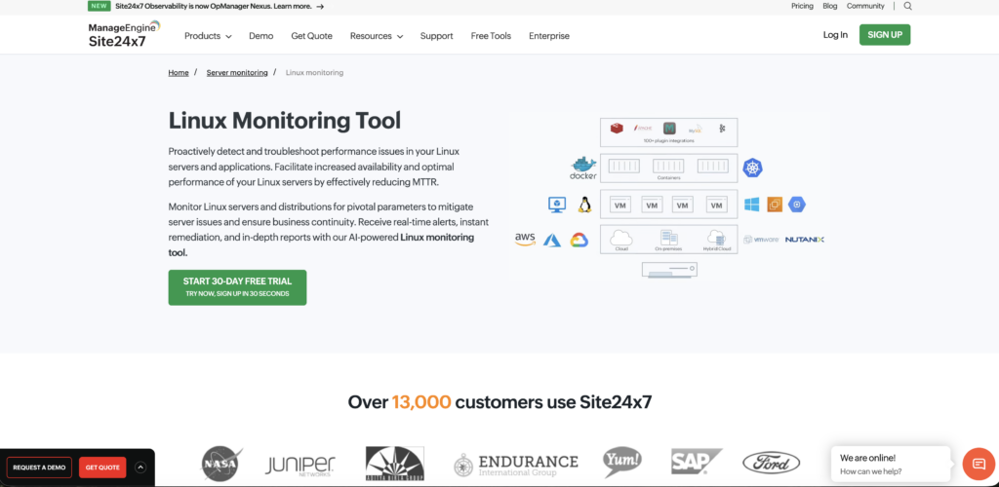Click the ManageEngine Site24x7 logo
999x487 pixels.
coord(124,35)
